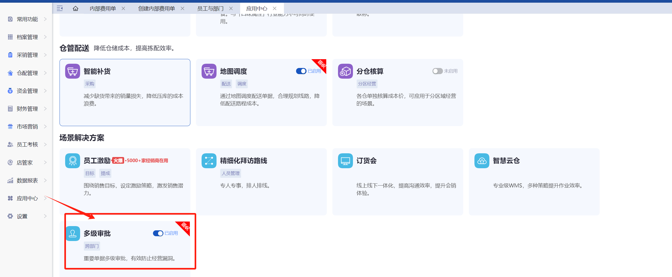The height and width of the screenshot is (277, 672).
Task: Disable the 地图调度 toggle switch
Action: [x=301, y=71]
